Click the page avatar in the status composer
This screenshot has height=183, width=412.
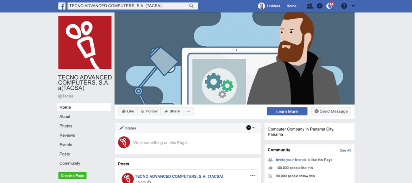pos(124,142)
